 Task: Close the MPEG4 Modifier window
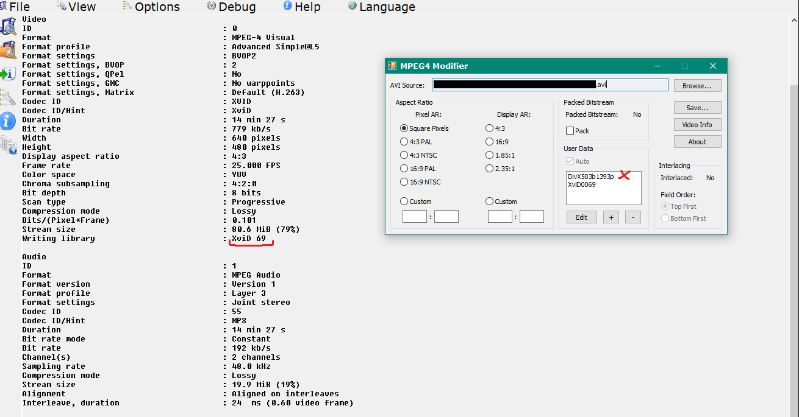click(x=712, y=66)
